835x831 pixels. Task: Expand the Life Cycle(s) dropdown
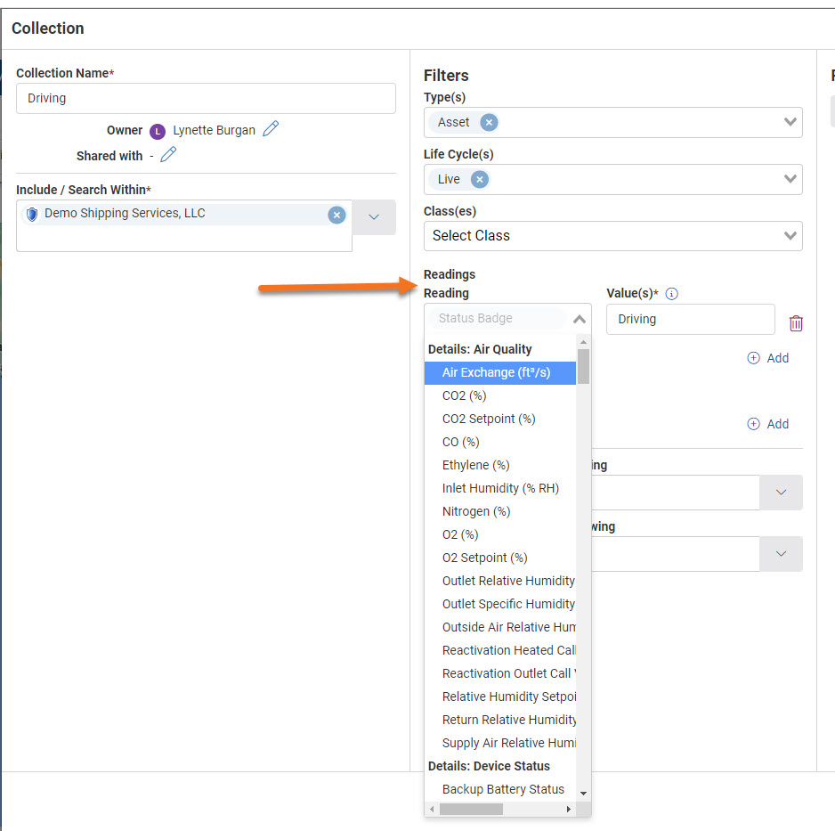coord(790,179)
